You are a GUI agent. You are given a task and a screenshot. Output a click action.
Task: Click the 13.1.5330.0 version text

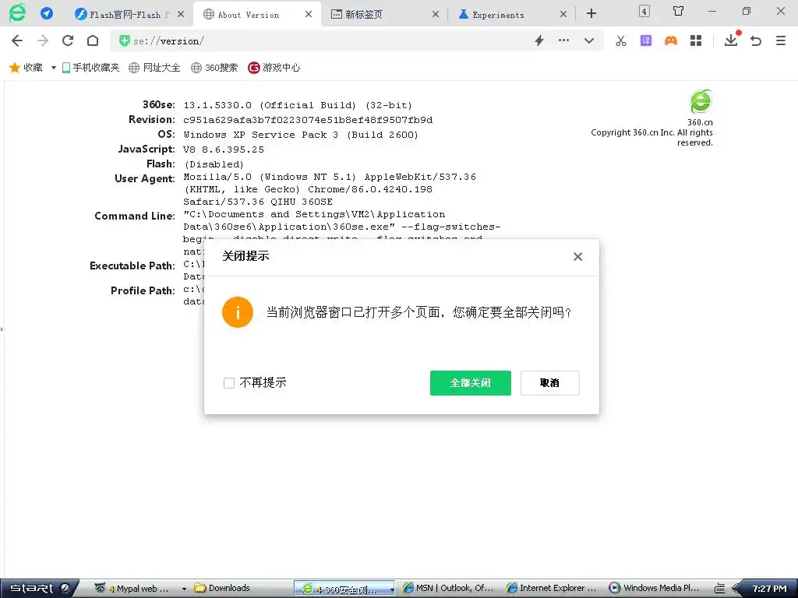217,105
